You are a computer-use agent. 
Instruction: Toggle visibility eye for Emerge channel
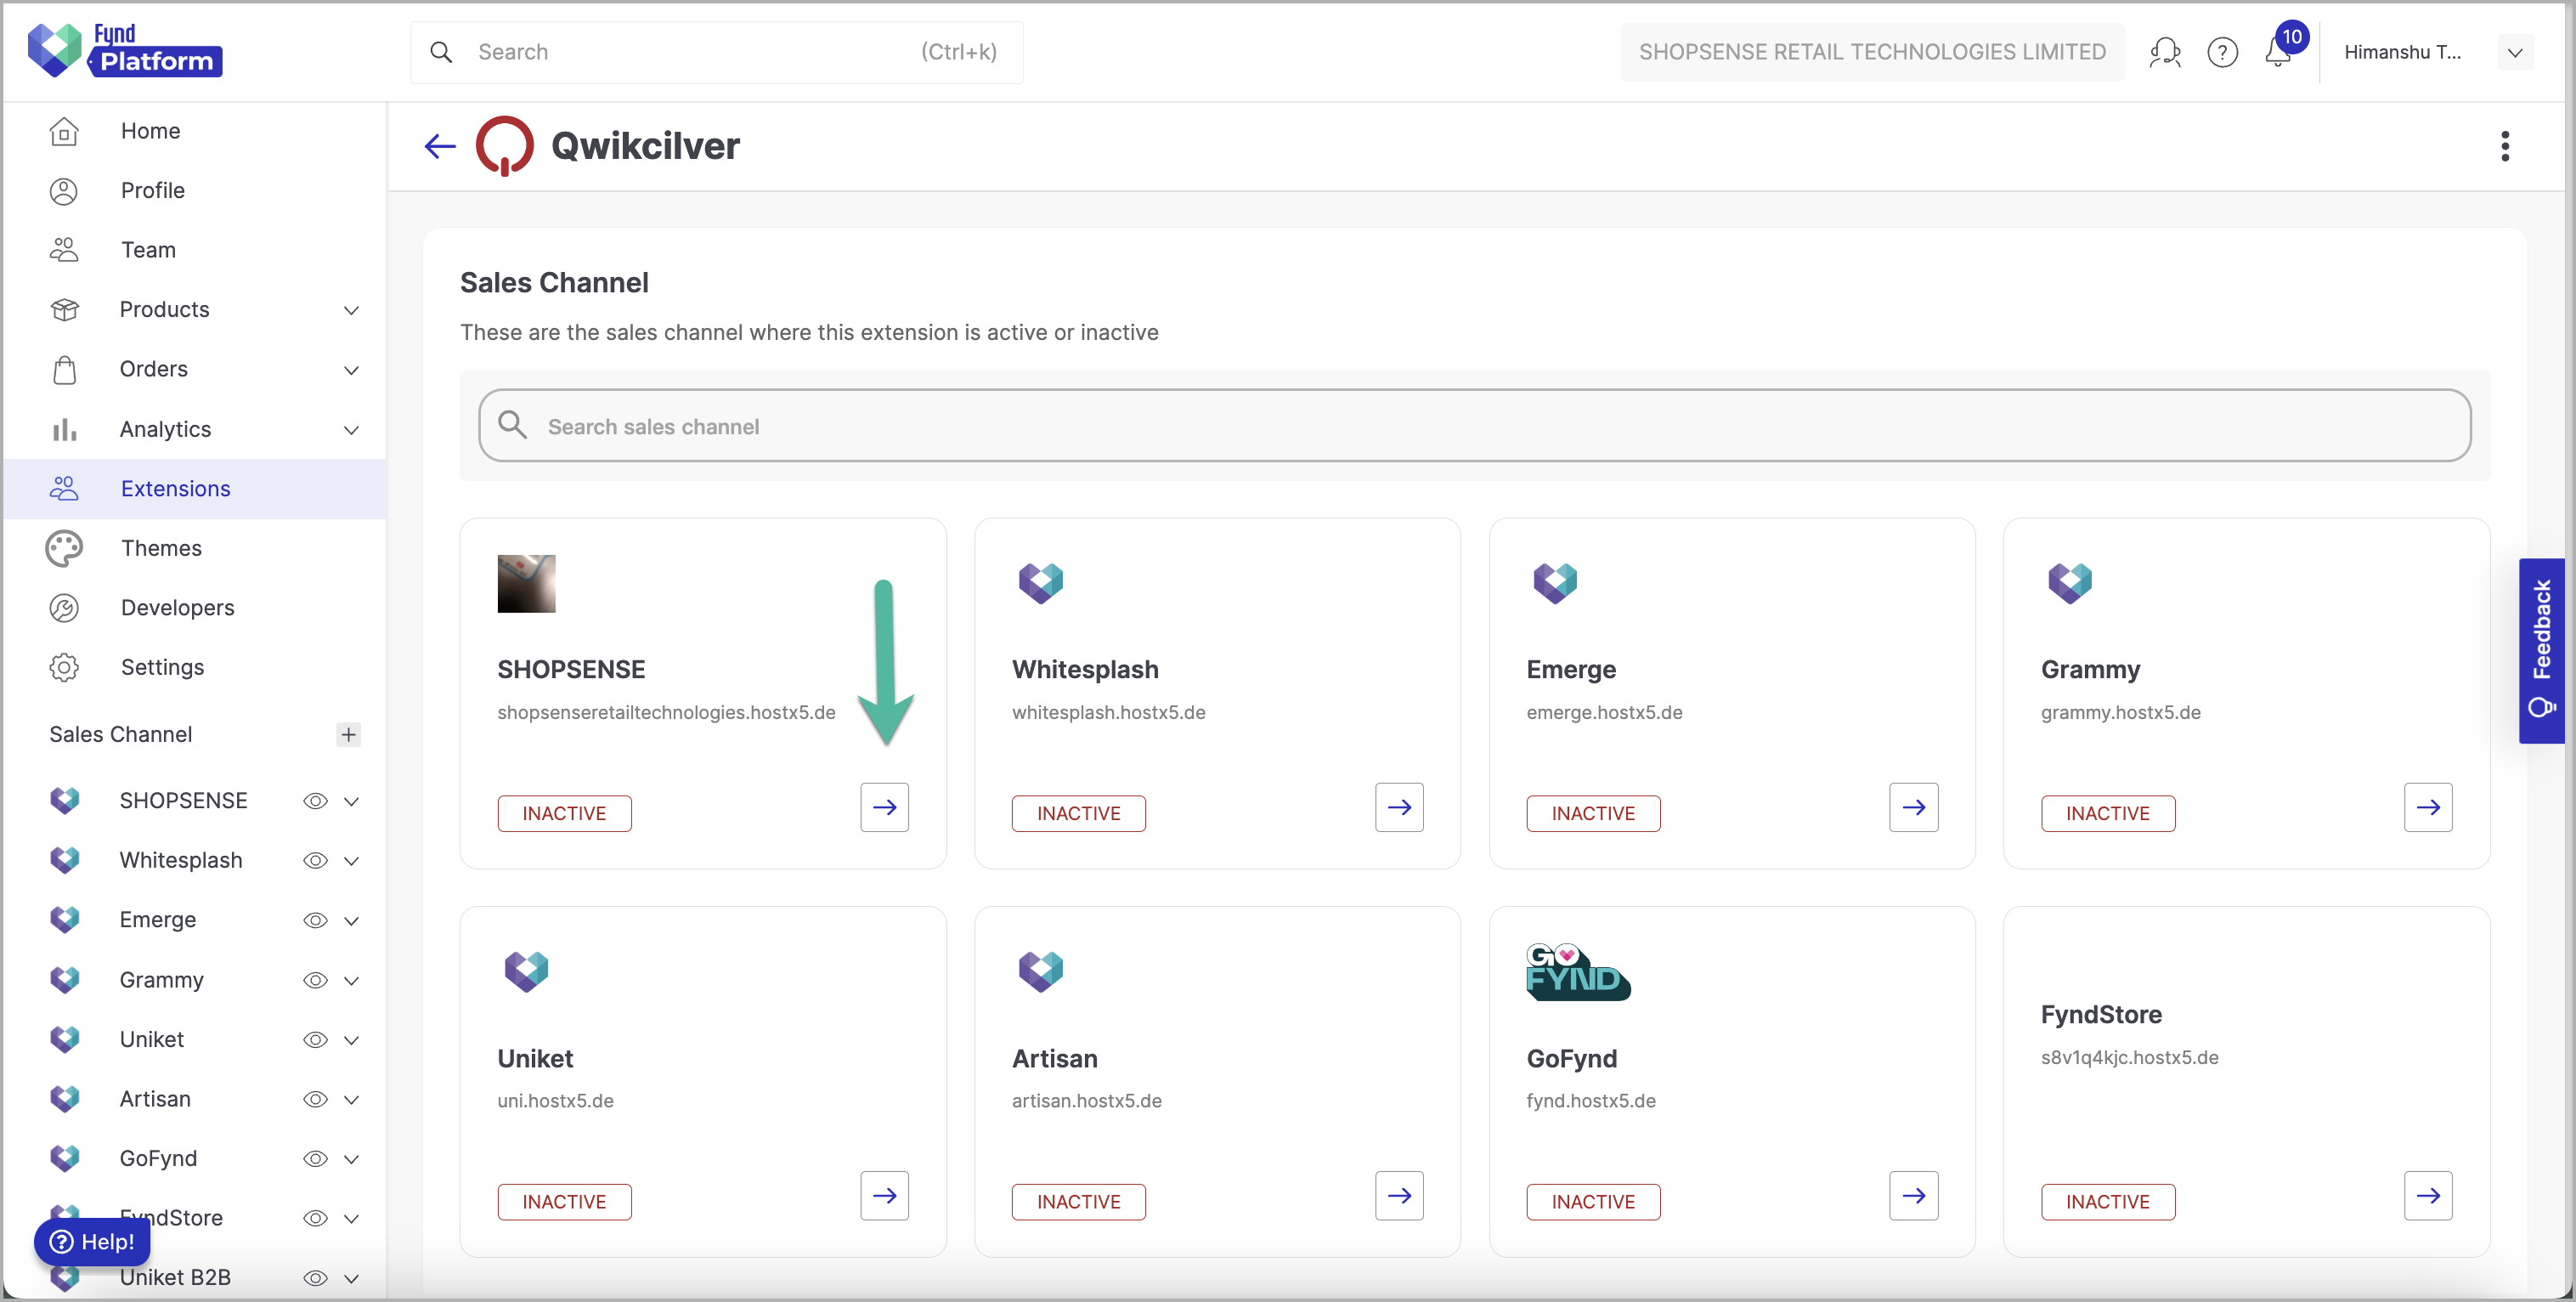(x=315, y=920)
